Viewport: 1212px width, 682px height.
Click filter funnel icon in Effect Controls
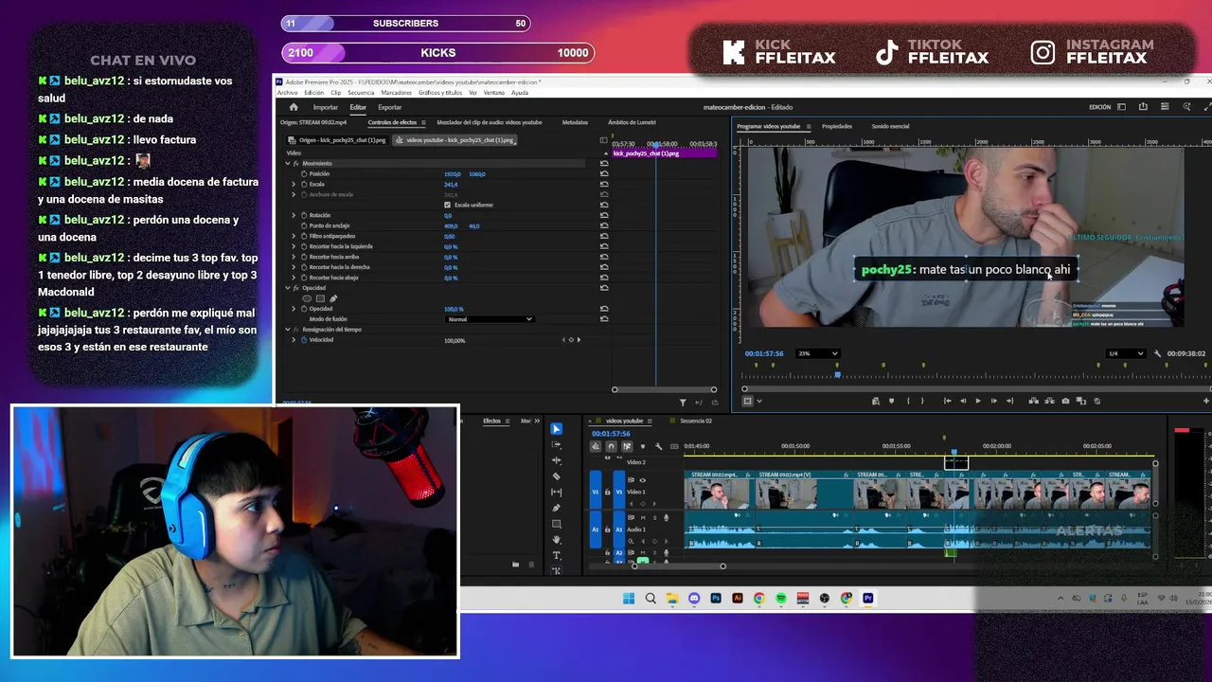683,403
